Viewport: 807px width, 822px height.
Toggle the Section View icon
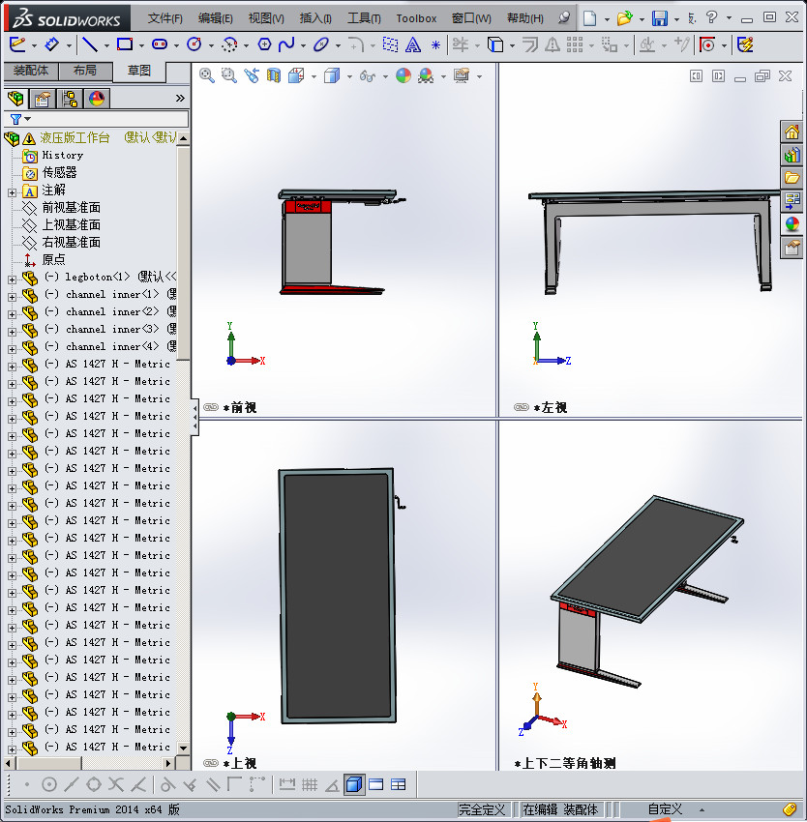(274, 76)
